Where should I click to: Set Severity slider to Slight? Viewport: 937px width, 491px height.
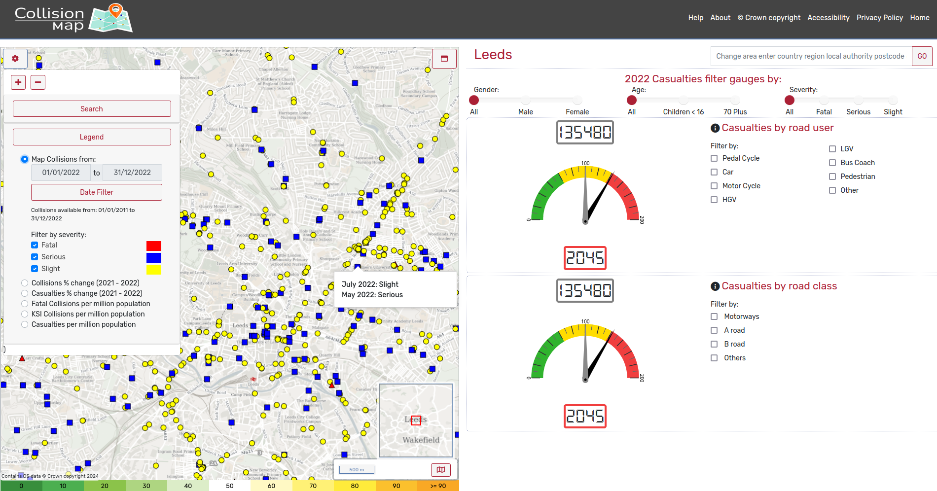coord(893,100)
